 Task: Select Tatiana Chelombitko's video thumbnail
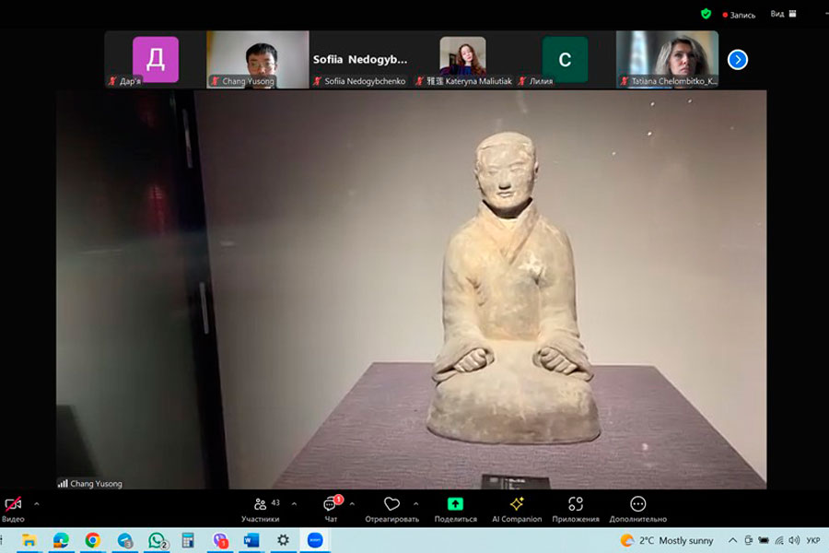tap(667, 59)
